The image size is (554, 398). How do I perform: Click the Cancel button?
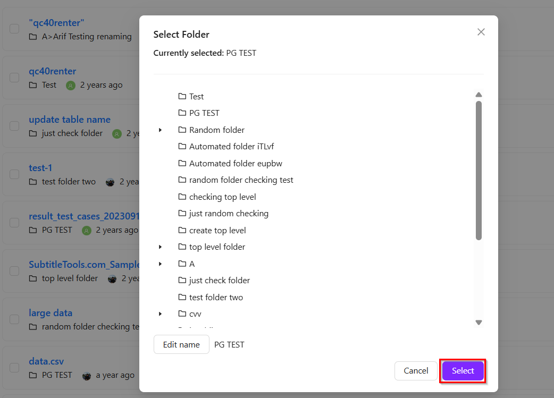pyautogui.click(x=416, y=371)
